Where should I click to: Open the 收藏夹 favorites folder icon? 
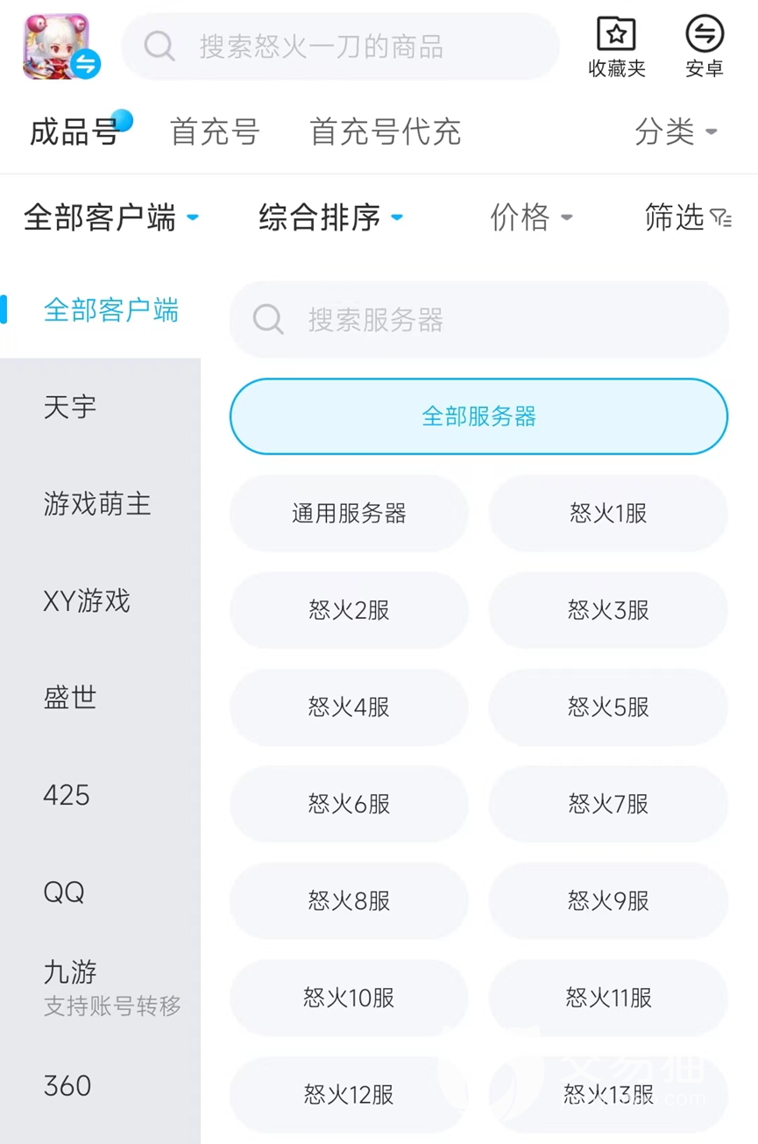617,35
